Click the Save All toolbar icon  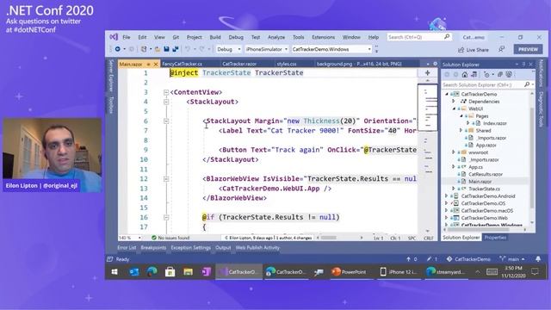[175, 49]
